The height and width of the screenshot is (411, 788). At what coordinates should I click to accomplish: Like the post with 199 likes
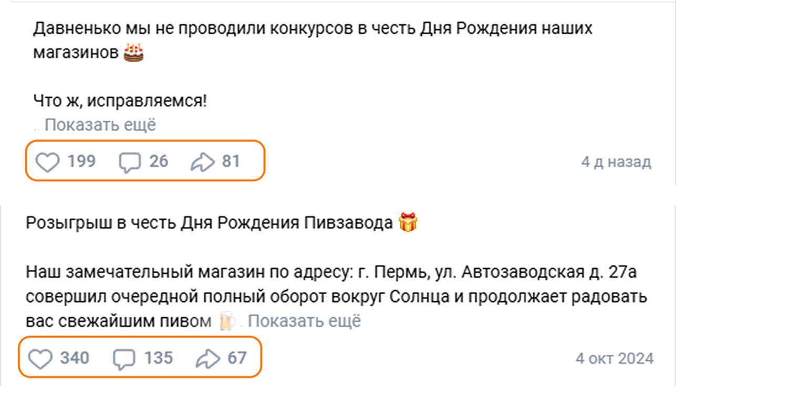pos(48,162)
